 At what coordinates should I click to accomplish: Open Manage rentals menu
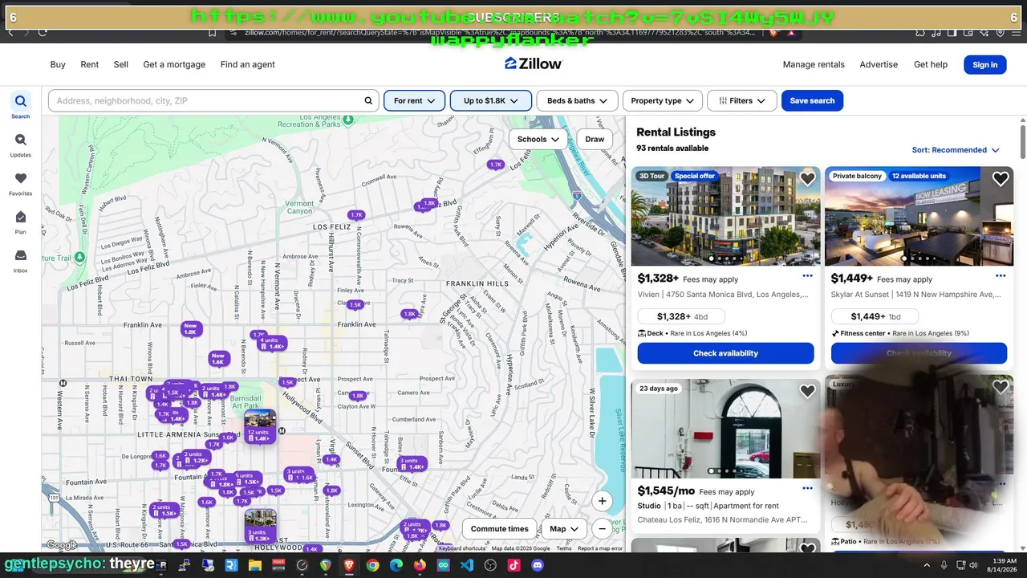click(814, 64)
